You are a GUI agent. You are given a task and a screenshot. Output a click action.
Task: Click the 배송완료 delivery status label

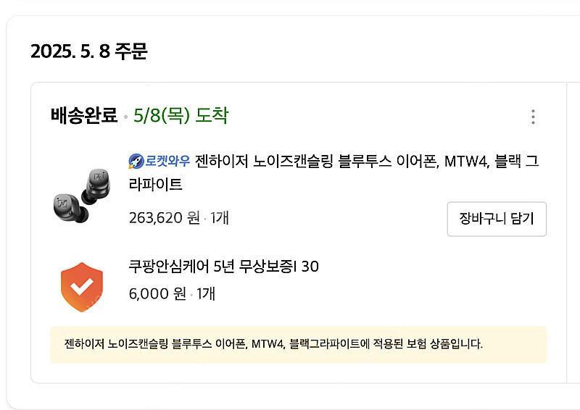(84, 115)
